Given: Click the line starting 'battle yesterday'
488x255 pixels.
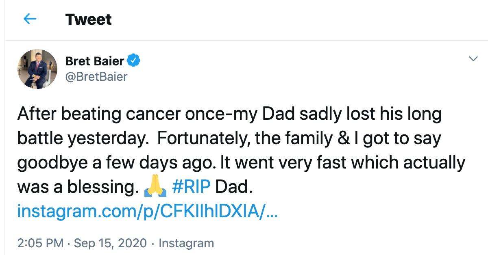Looking at the screenshot, I should (x=229, y=139).
